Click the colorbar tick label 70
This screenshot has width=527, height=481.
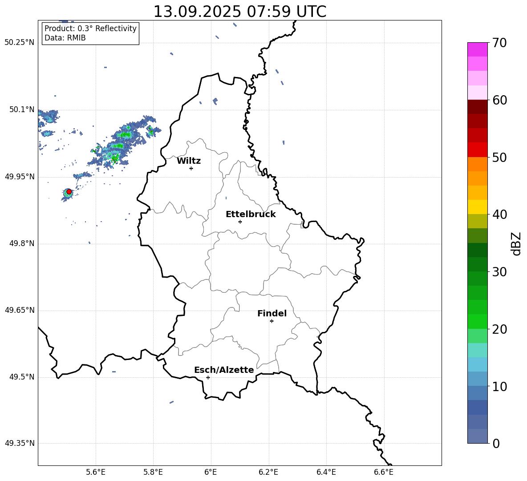[x=499, y=43]
